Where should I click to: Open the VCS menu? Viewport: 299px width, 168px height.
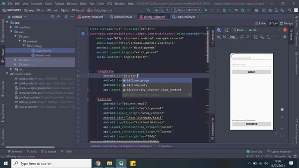pyautogui.click(x=109, y=4)
